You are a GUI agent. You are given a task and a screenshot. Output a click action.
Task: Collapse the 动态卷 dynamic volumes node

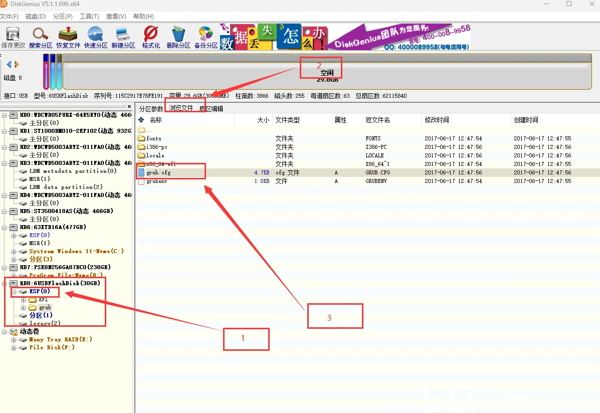pos(4,331)
